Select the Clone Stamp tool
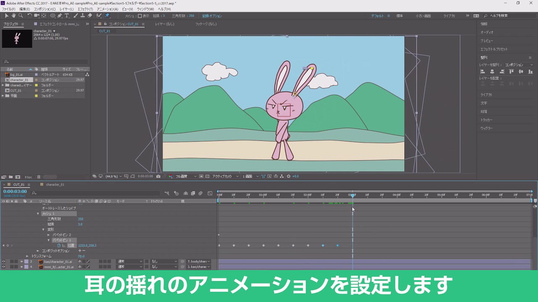The image size is (538, 302). coord(83,16)
